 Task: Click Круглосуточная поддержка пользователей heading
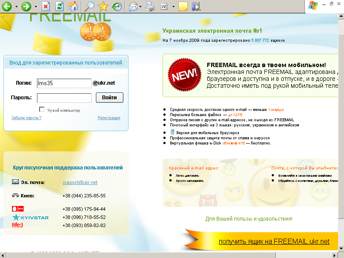tap(68, 168)
